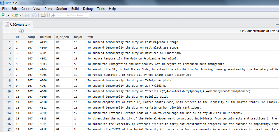Click major value 2 in row 15
Image resolution: width=279 pixels, height=132 pixels.
[79, 119]
